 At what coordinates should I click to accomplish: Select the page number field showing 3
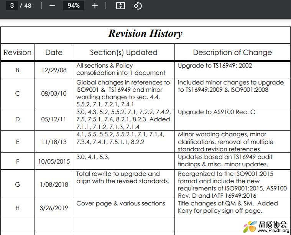[12, 5]
